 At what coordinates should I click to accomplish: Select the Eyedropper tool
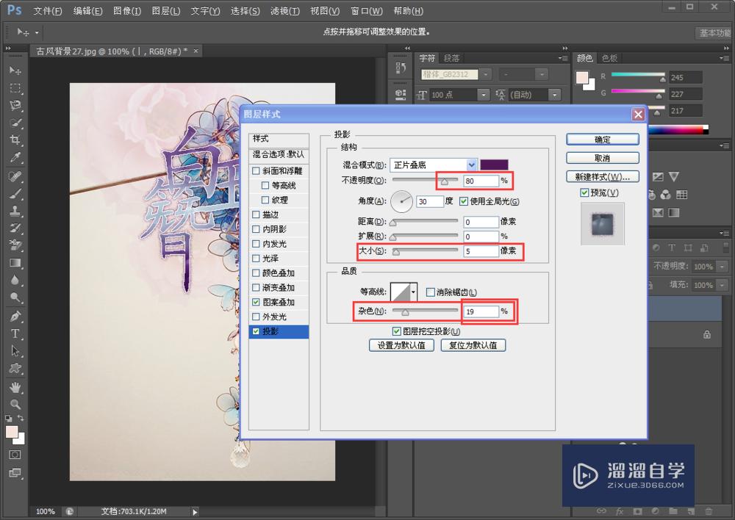pyautogui.click(x=15, y=158)
